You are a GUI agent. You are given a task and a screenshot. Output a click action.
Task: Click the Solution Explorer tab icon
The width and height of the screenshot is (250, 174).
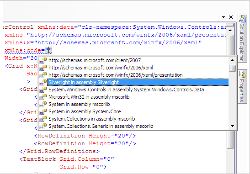[x=242, y=19]
